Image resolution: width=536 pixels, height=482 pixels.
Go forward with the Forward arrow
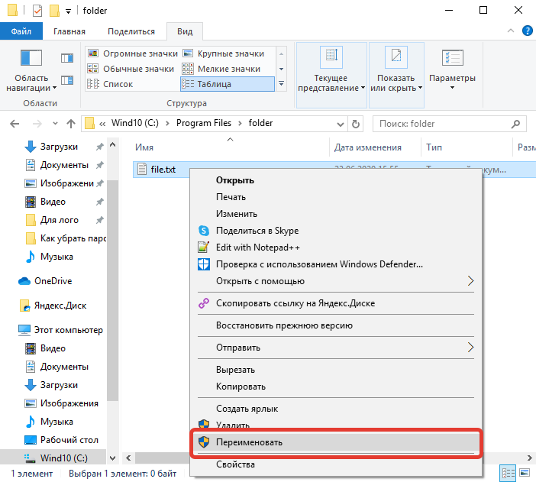37,124
